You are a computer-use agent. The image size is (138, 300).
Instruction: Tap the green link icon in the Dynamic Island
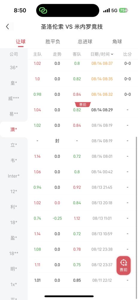pyautogui.click(x=43, y=10)
